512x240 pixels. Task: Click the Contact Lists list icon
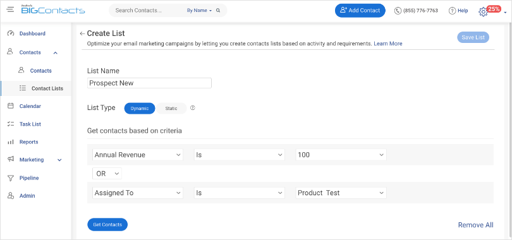coord(23,88)
